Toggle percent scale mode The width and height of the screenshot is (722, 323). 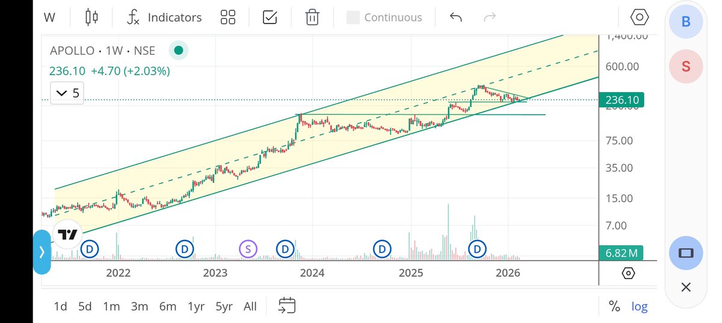click(x=614, y=306)
